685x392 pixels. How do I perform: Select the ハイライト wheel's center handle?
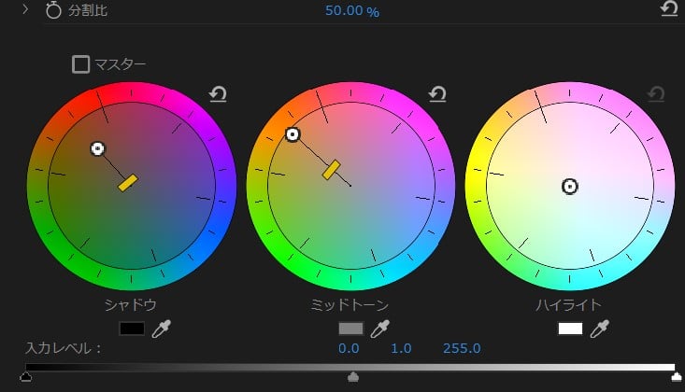[x=570, y=187]
